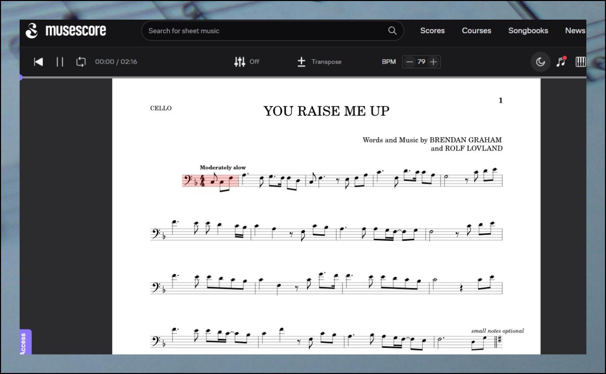The width and height of the screenshot is (606, 374).
Task: Click the search magnifier icon
Action: click(392, 31)
